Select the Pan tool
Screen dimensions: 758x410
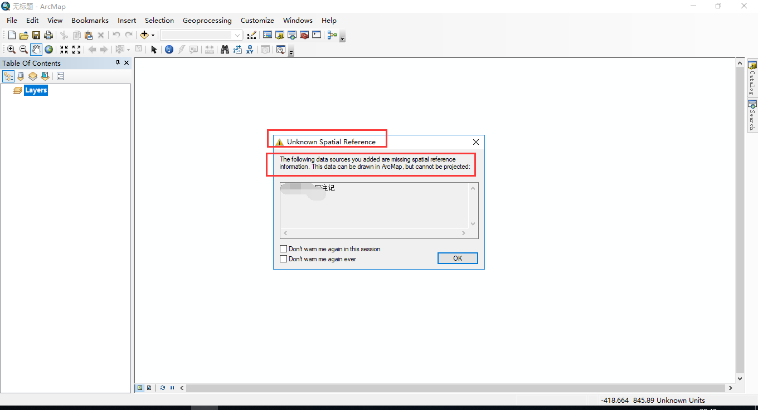point(36,50)
